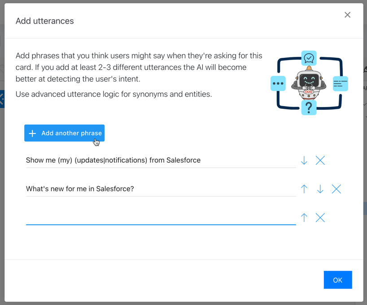Remove the 'What's new for me' phrase
The width and height of the screenshot is (367, 305).
(x=336, y=189)
